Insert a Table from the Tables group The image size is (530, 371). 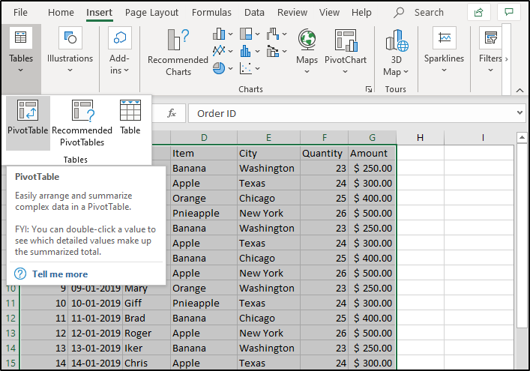130,117
